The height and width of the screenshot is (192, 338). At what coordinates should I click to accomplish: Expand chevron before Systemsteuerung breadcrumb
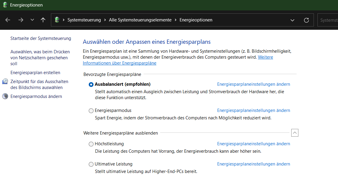coord(64,20)
